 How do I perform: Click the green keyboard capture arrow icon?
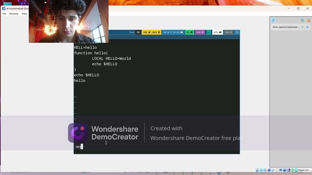(296, 170)
